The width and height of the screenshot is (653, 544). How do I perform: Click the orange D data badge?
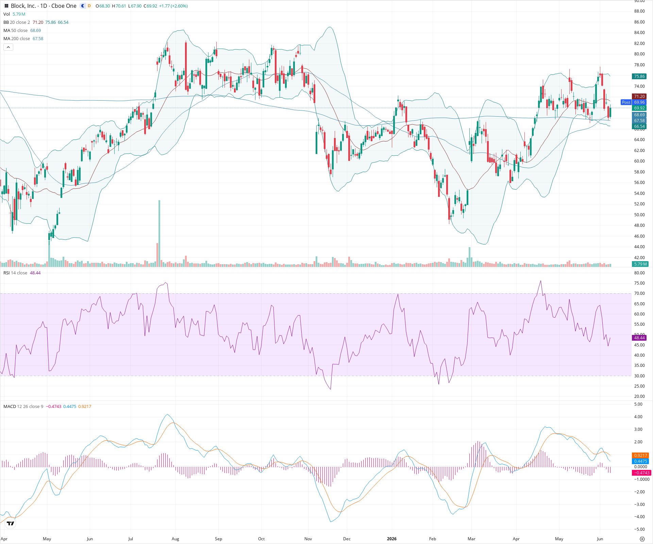pyautogui.click(x=89, y=6)
